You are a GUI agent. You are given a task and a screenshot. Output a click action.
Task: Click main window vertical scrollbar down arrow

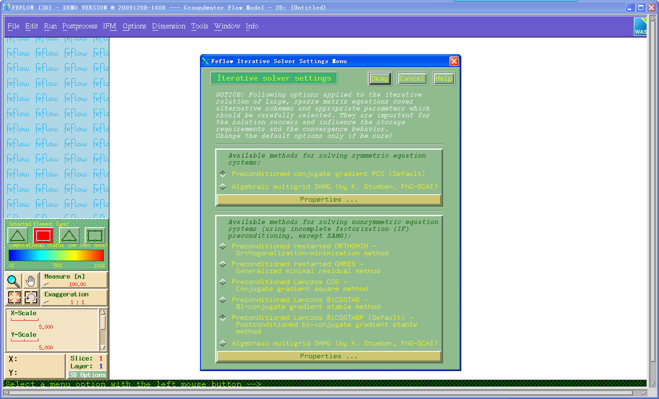tap(653, 384)
